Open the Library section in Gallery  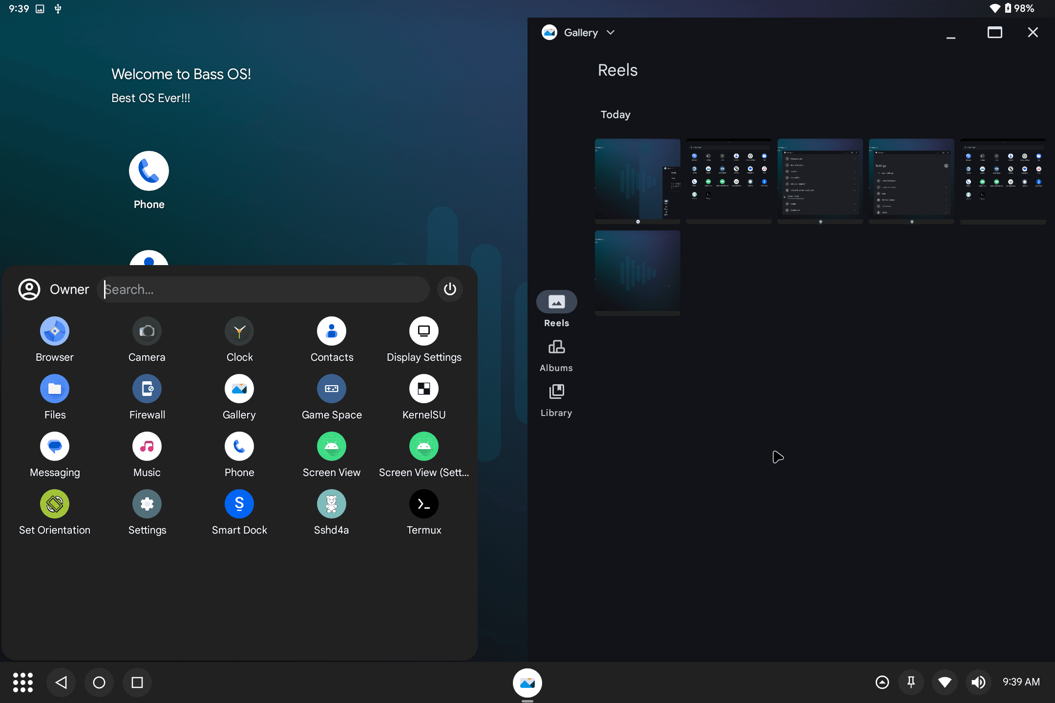pos(556,392)
